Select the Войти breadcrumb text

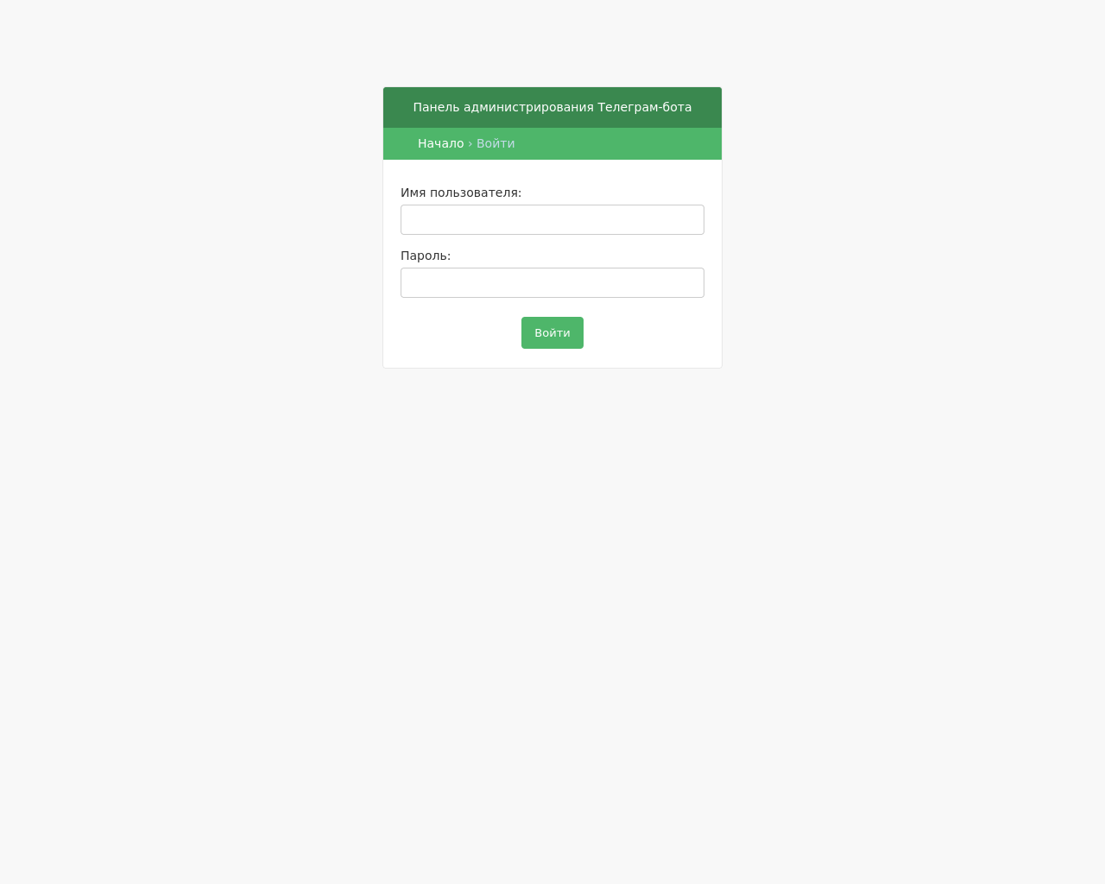coord(496,143)
